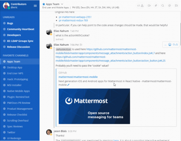Click the Jason Blais username
The width and height of the screenshot is (181, 141).
[x=60, y=131]
